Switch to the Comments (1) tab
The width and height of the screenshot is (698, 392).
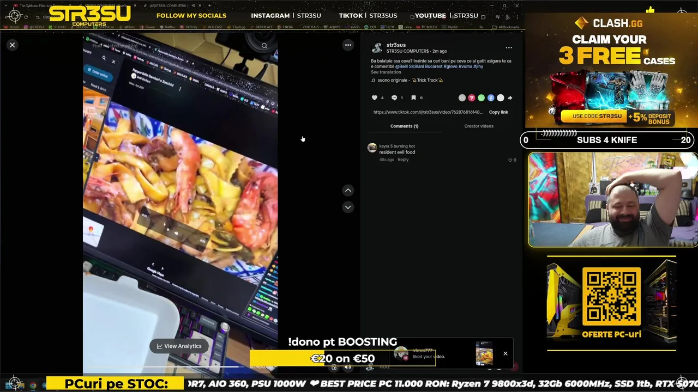click(x=404, y=126)
